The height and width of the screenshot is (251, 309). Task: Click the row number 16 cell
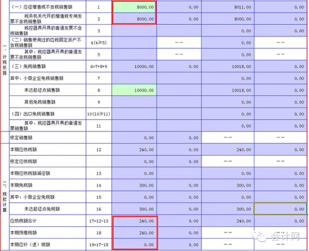[x=99, y=209]
